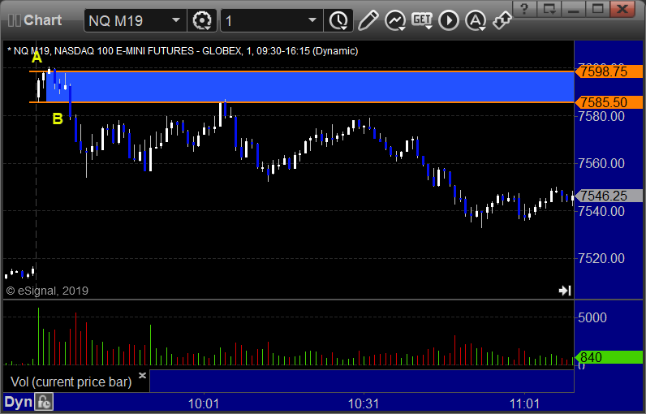
Task: Close the Vol current price bar pane
Action: (x=142, y=375)
